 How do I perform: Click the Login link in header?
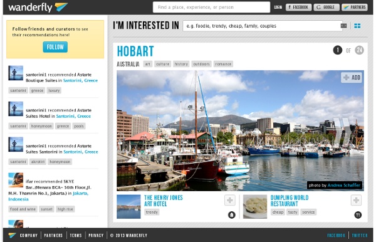pyautogui.click(x=278, y=7)
